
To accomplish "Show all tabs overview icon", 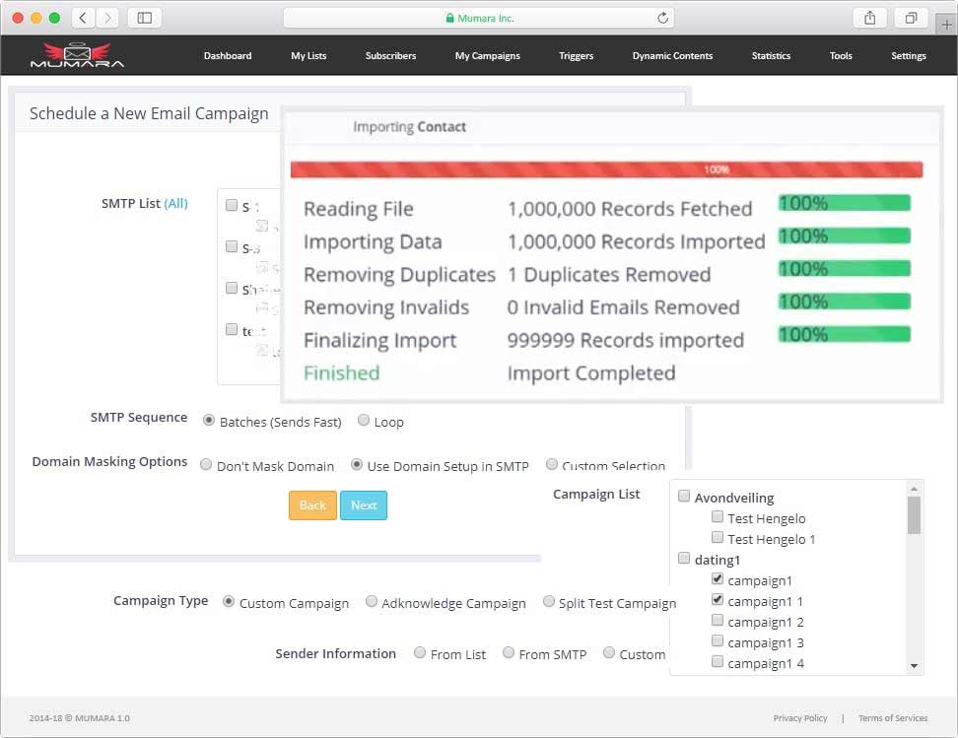I will point(911,18).
